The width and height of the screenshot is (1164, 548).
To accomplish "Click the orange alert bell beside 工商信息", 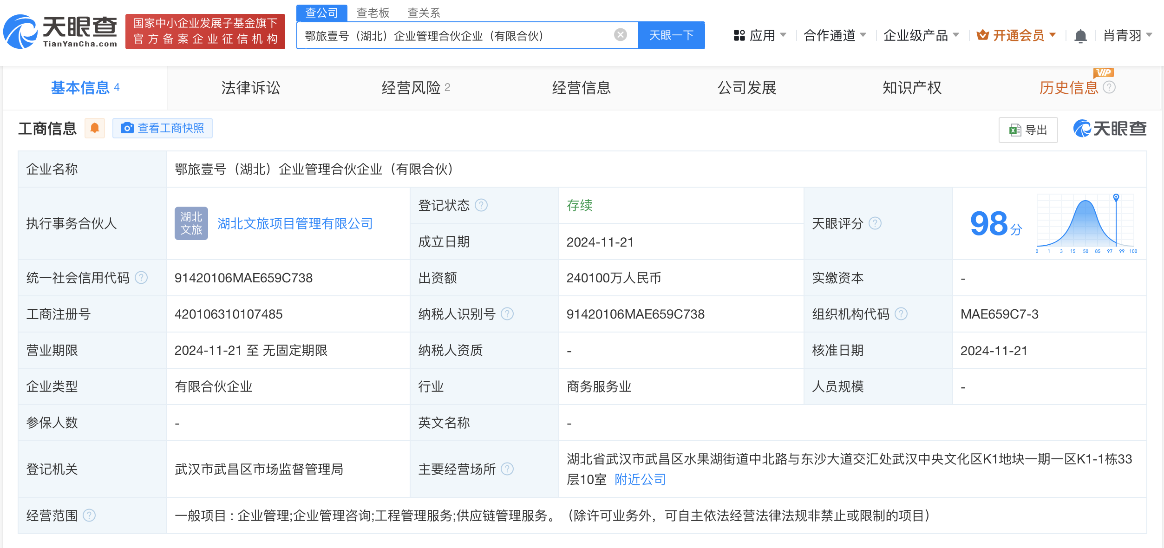I will [95, 128].
